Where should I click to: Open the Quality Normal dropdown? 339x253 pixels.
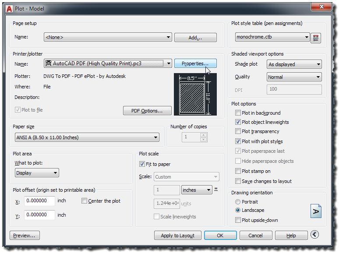pos(294,77)
